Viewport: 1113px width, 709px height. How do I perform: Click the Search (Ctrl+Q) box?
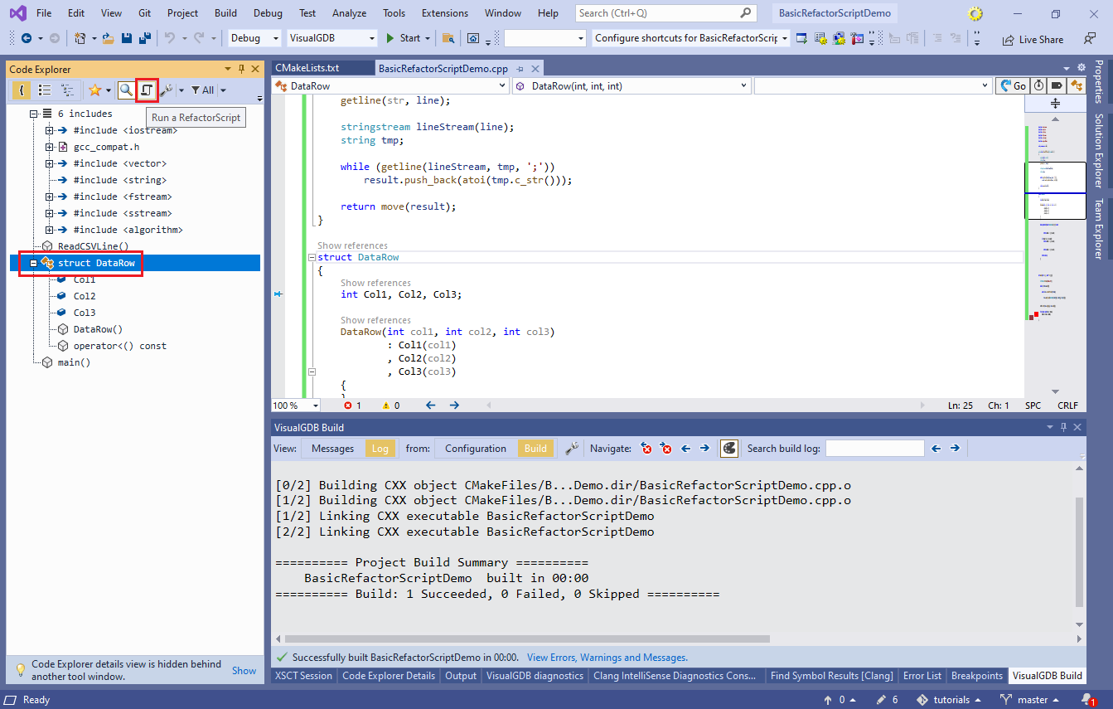(x=665, y=13)
